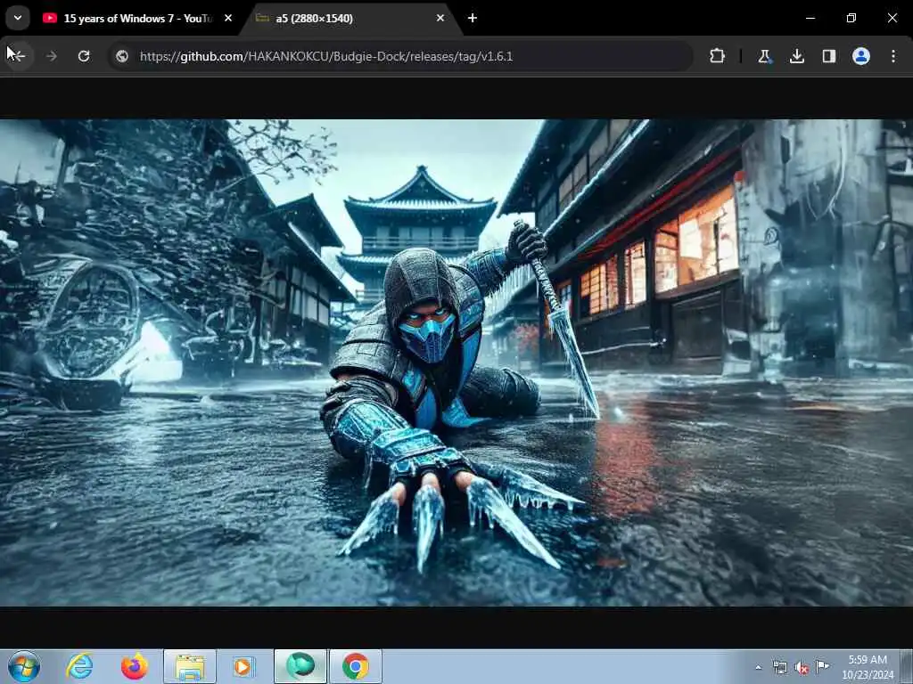
Task: Reload the current page
Action: pyautogui.click(x=84, y=56)
